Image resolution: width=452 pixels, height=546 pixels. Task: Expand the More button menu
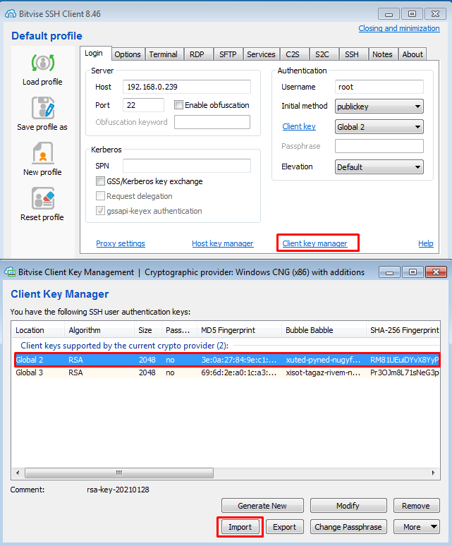pyautogui.click(x=417, y=527)
